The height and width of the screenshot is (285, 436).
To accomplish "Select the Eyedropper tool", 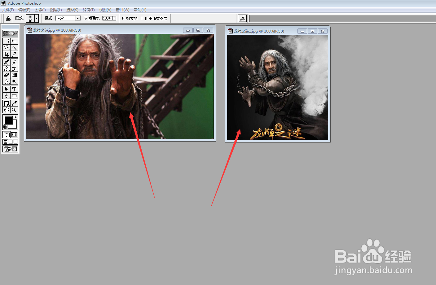I will (14, 103).
